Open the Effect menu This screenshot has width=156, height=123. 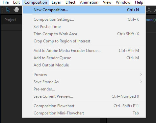[x=70, y=2]
